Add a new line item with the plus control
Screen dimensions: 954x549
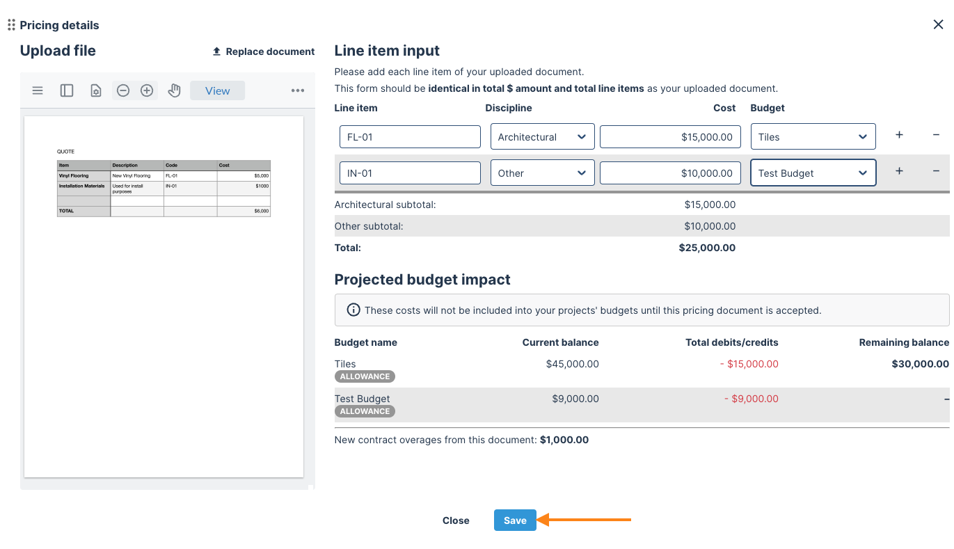pyautogui.click(x=899, y=136)
